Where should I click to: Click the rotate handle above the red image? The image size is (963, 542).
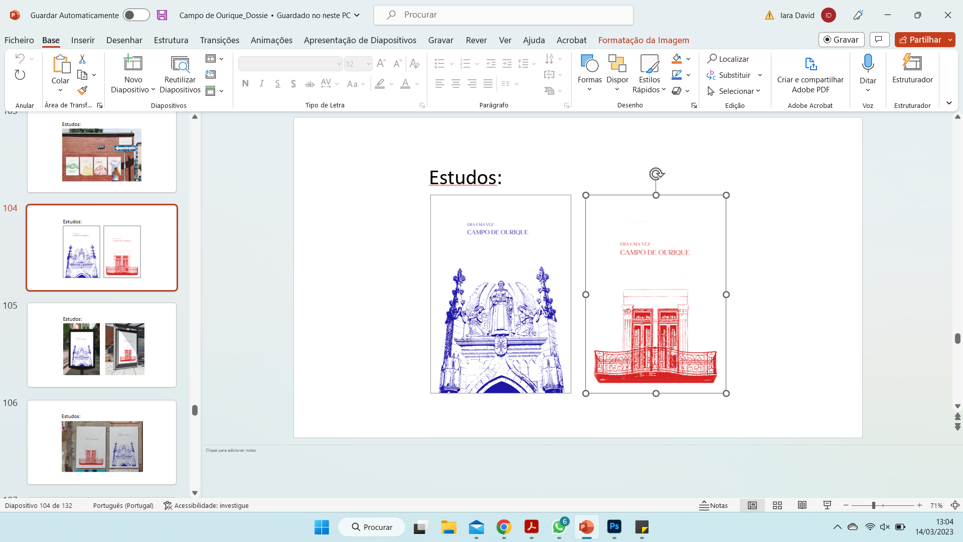[656, 174]
